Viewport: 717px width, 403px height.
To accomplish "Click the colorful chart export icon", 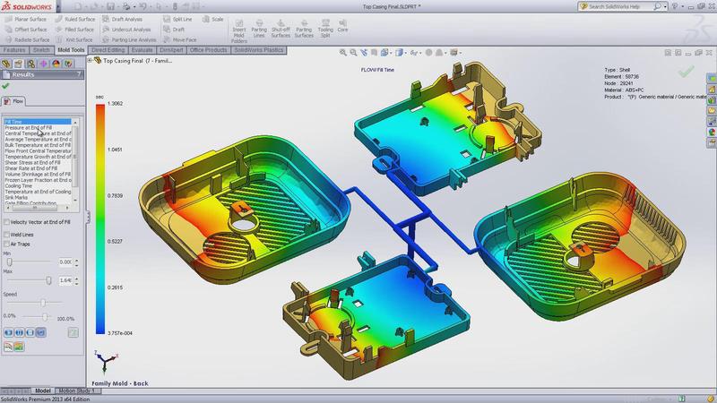I will tap(19, 347).
